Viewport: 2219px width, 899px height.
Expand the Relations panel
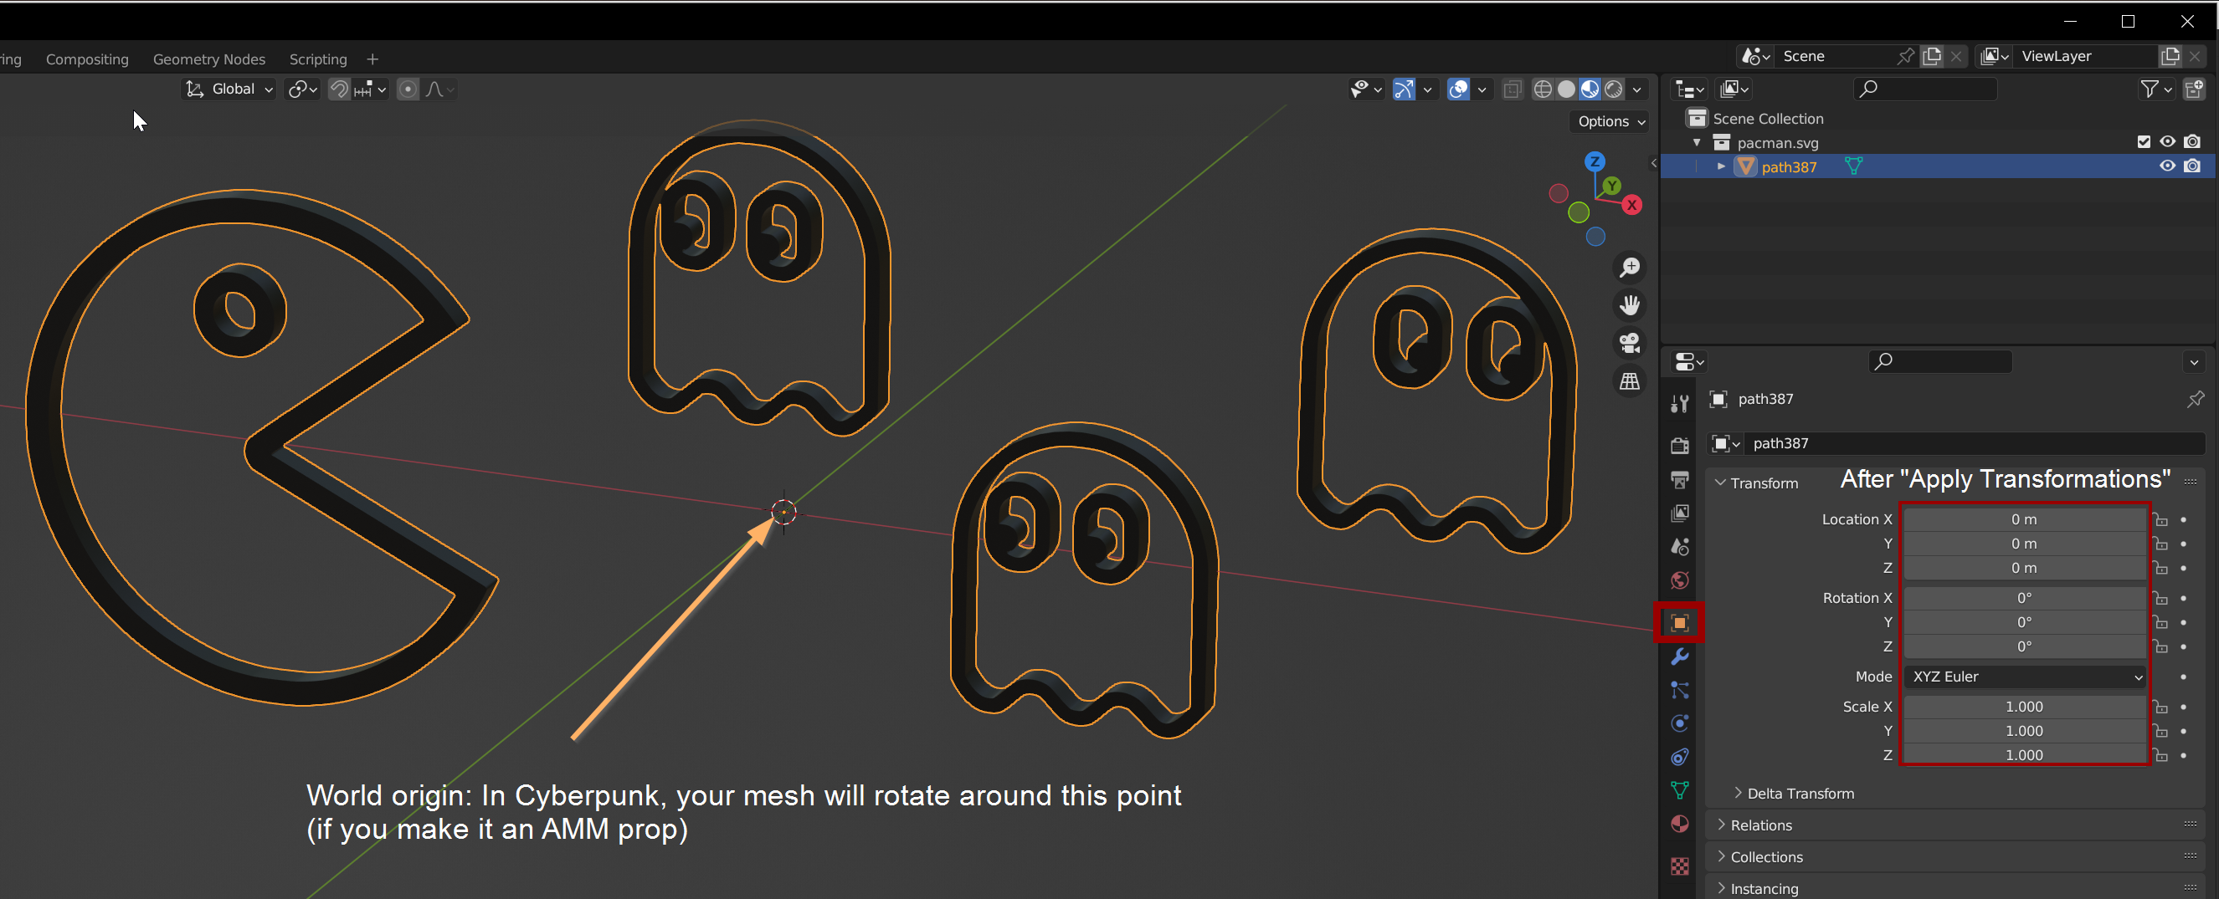click(1761, 825)
